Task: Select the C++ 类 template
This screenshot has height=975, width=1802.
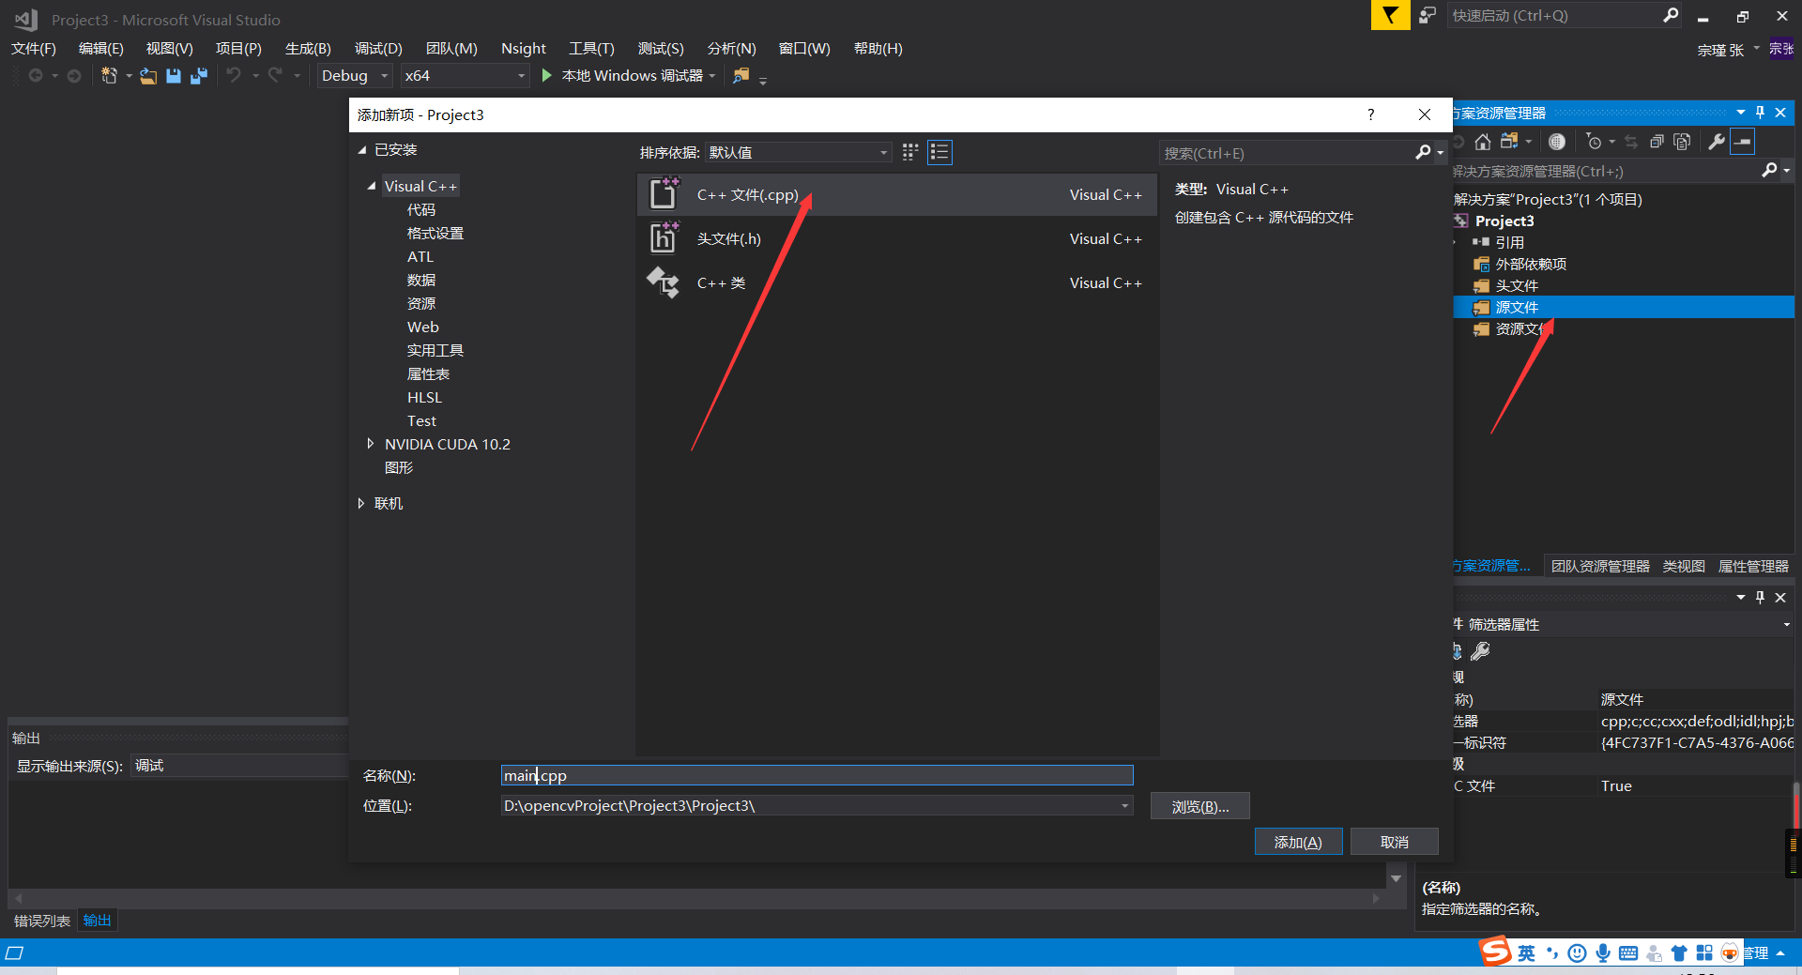Action: point(896,282)
